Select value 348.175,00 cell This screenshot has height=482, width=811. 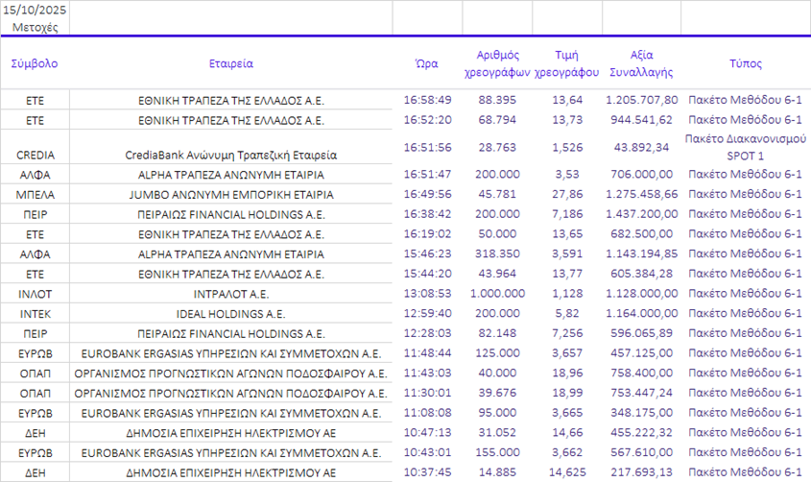(x=641, y=412)
